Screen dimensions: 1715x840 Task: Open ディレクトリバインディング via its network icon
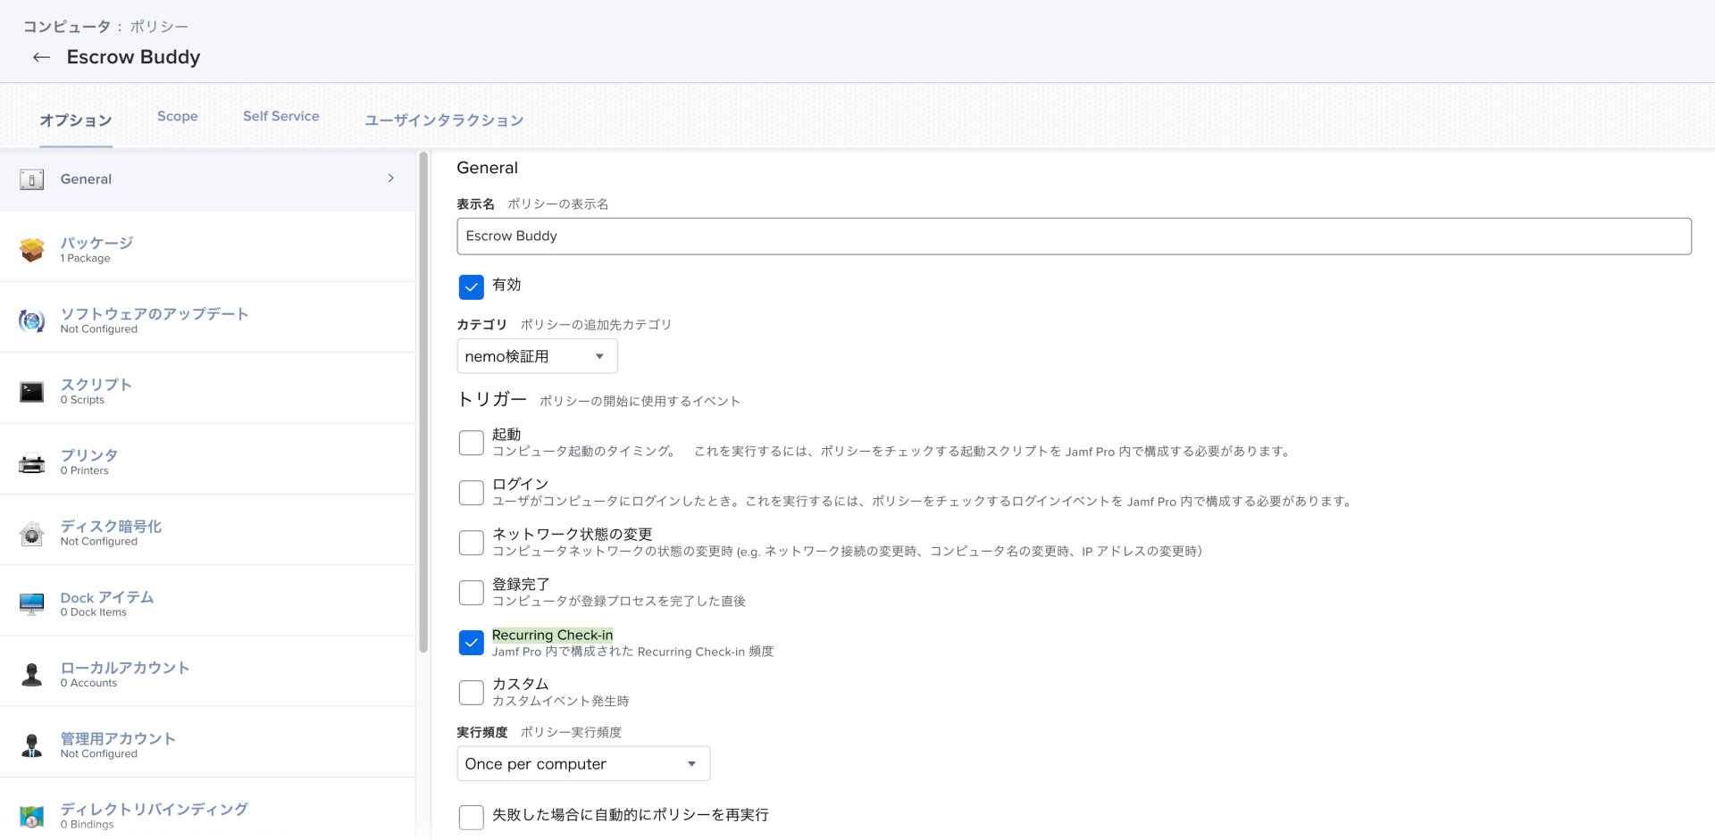point(31,815)
